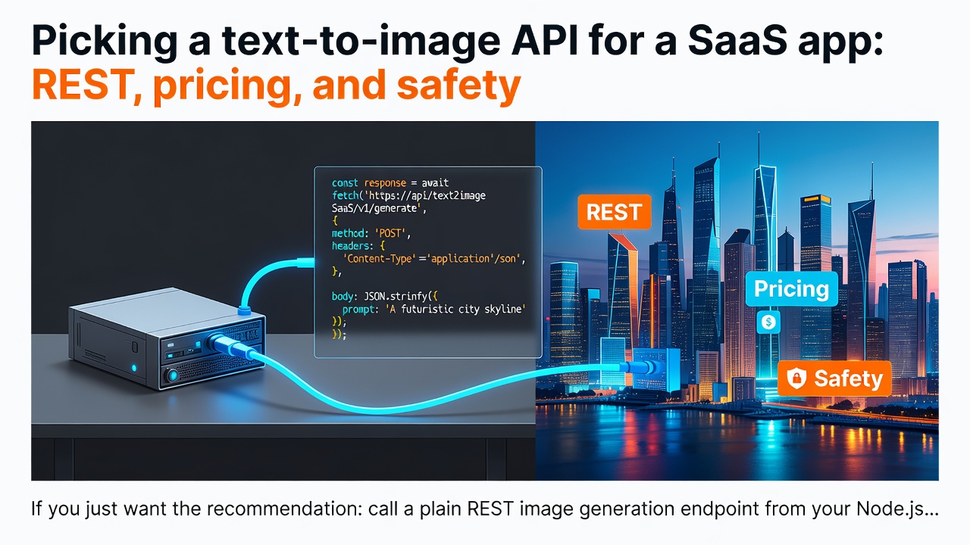Click the dollar sign icon under Pricing
The image size is (970, 545).
[768, 322]
